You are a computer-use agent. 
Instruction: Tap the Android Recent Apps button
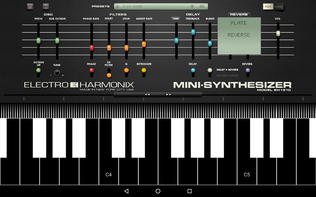(x=189, y=191)
